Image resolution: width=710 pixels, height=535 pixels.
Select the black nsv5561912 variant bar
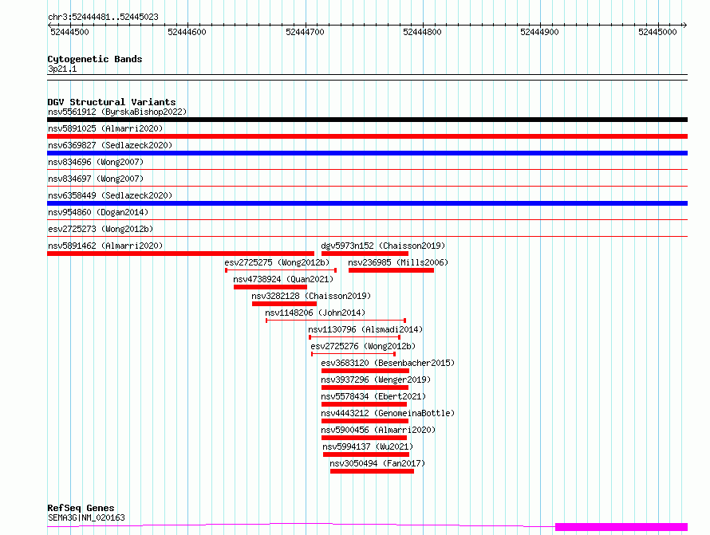(367, 120)
